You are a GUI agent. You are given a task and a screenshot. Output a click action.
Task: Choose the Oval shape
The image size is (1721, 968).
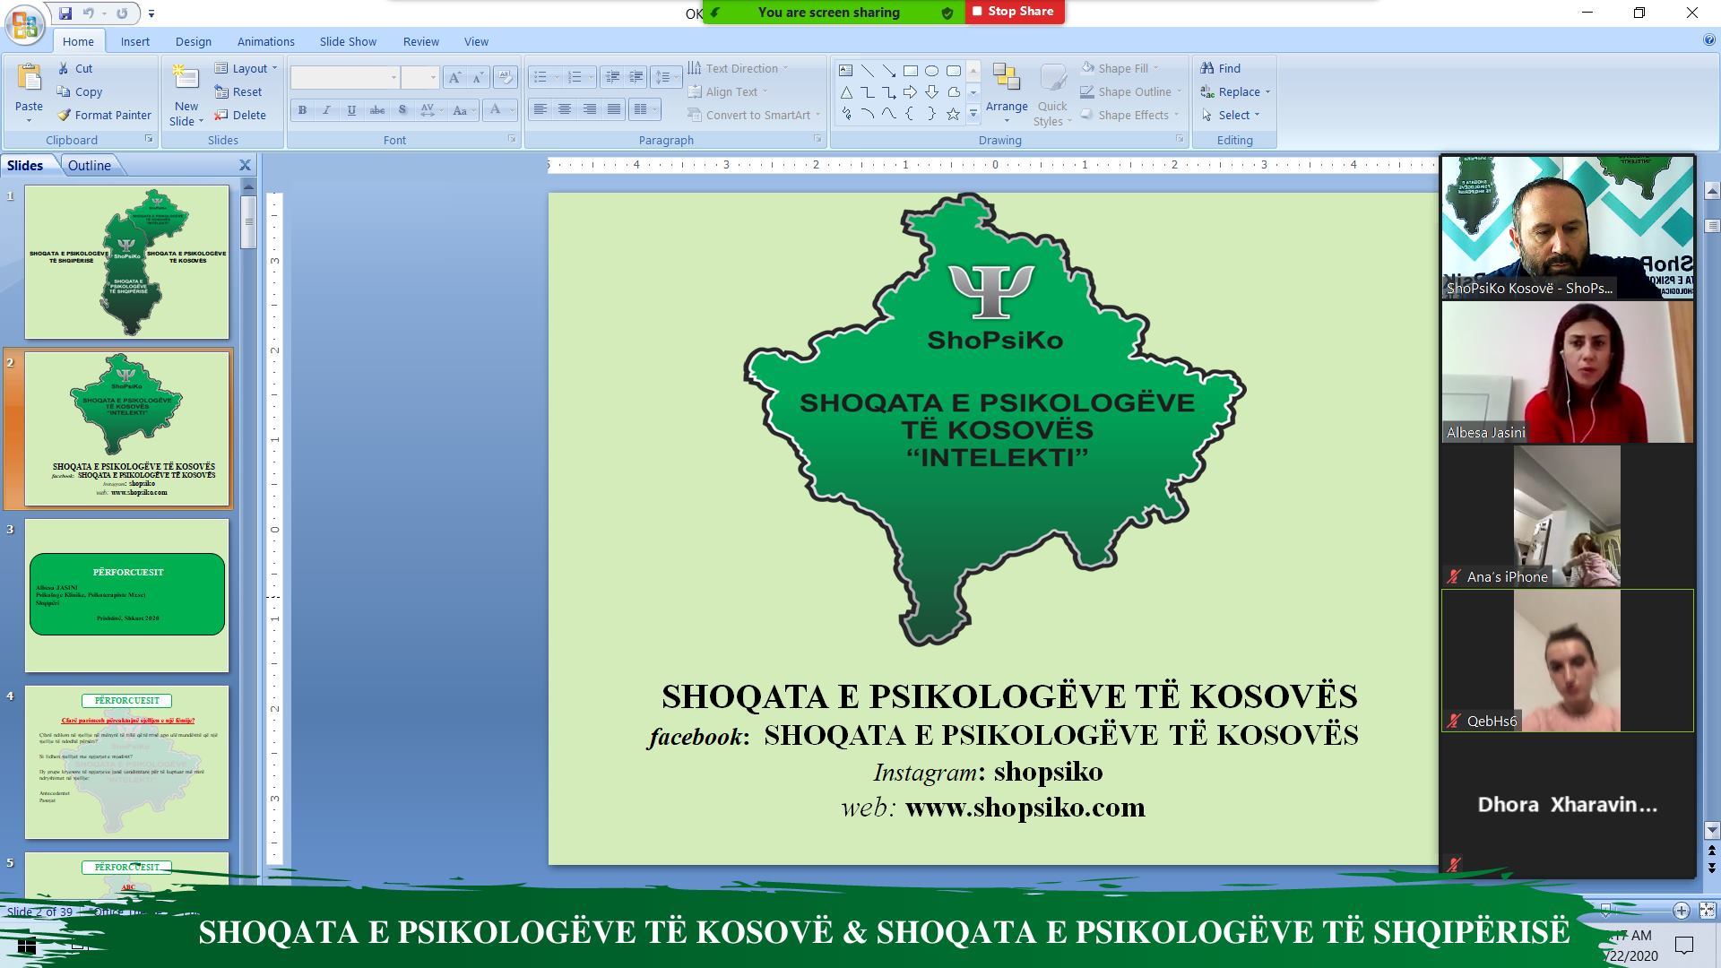click(x=931, y=70)
